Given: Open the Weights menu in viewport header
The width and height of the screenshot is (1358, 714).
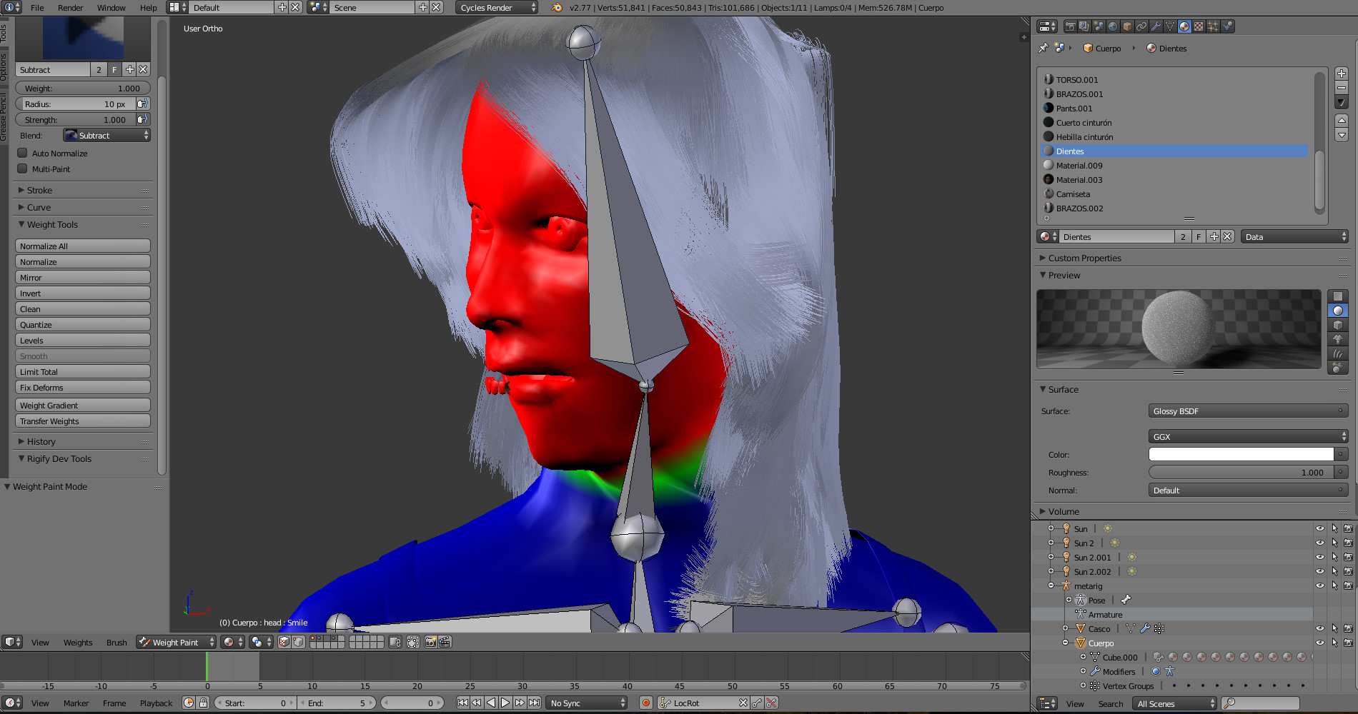Looking at the screenshot, I should [x=78, y=642].
